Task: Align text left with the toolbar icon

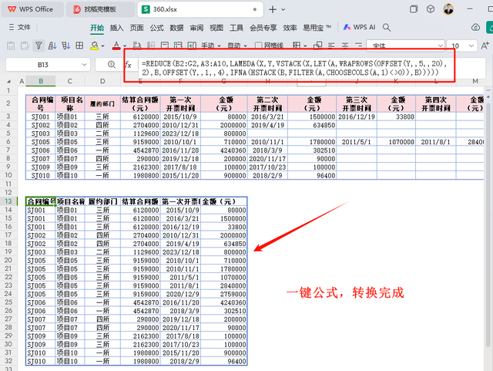Action: click(331, 46)
